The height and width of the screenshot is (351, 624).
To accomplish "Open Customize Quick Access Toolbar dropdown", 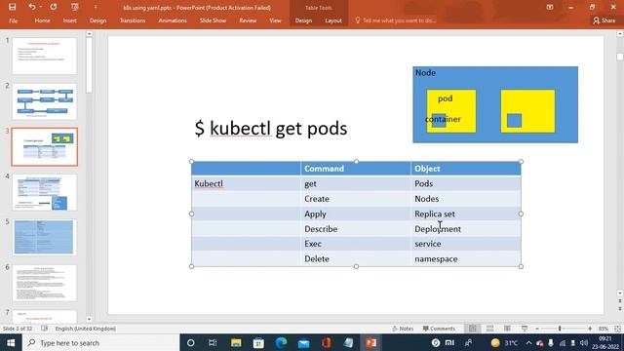I will pyautogui.click(x=96, y=7).
